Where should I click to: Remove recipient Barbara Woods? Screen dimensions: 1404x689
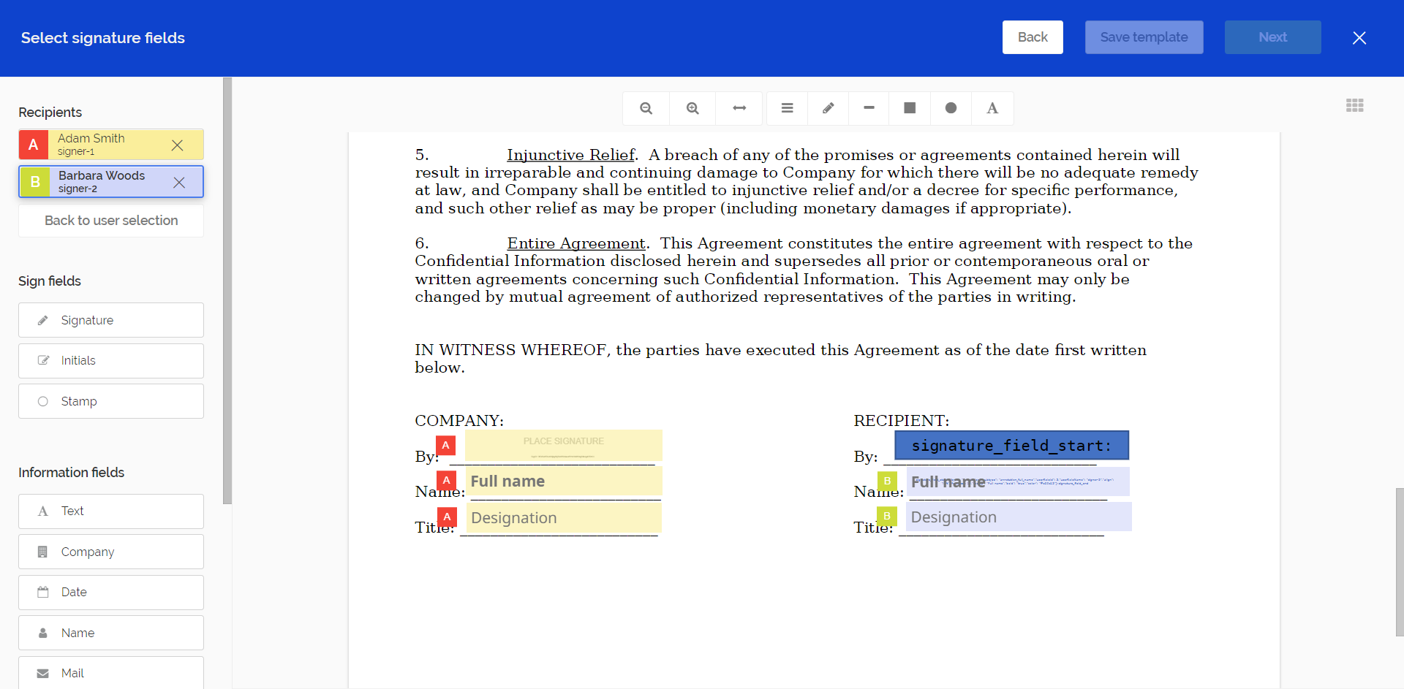pos(179,183)
